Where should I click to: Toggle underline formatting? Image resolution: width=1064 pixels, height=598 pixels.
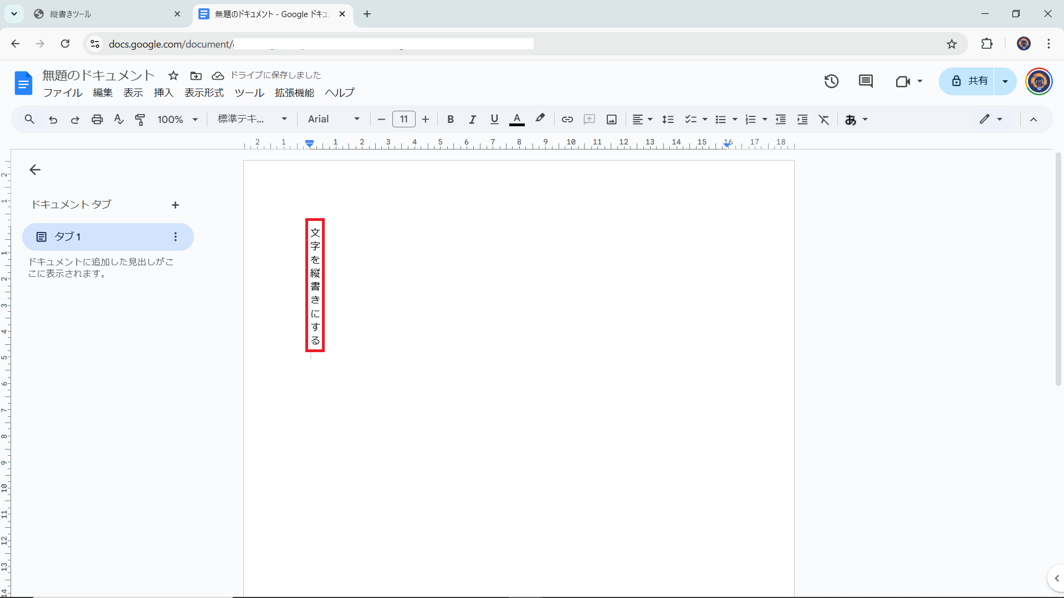pyautogui.click(x=494, y=119)
